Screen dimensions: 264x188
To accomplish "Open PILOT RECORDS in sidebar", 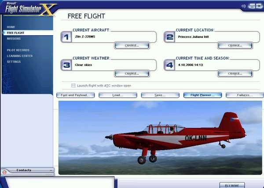I will pos(18,50).
